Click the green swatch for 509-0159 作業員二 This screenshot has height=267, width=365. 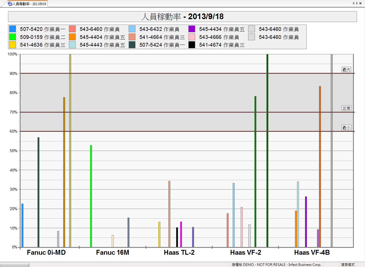(x=13, y=37)
